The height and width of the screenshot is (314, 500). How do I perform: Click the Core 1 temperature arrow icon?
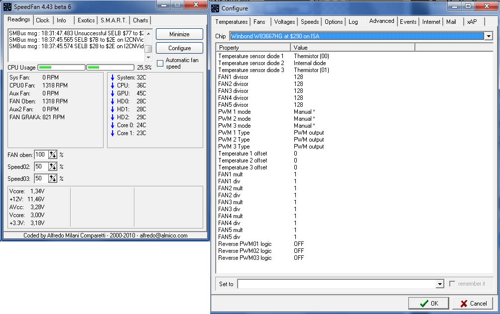tap(112, 133)
